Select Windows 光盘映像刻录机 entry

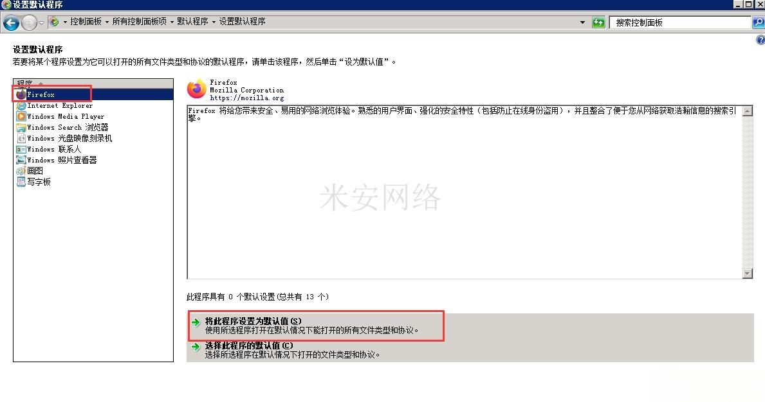[69, 138]
